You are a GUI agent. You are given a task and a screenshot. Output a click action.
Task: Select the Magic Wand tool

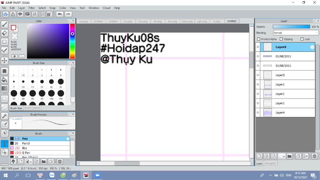click(x=4, y=116)
